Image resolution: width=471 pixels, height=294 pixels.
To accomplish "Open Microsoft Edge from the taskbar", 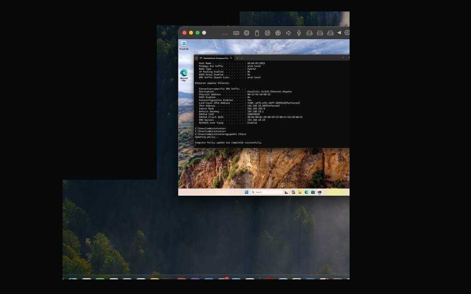I will [306, 192].
